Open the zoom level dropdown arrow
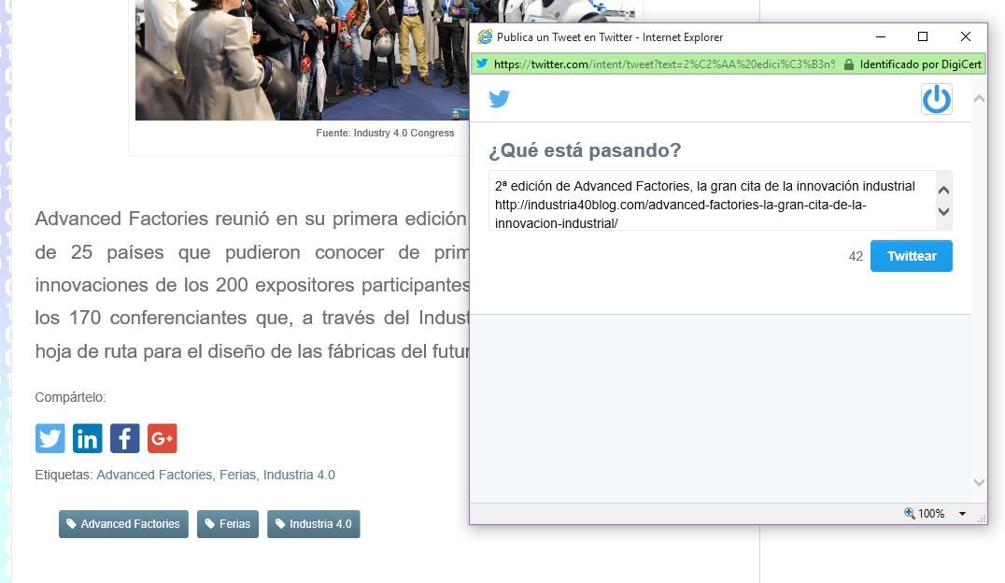The width and height of the screenshot is (1005, 583). coord(962,514)
